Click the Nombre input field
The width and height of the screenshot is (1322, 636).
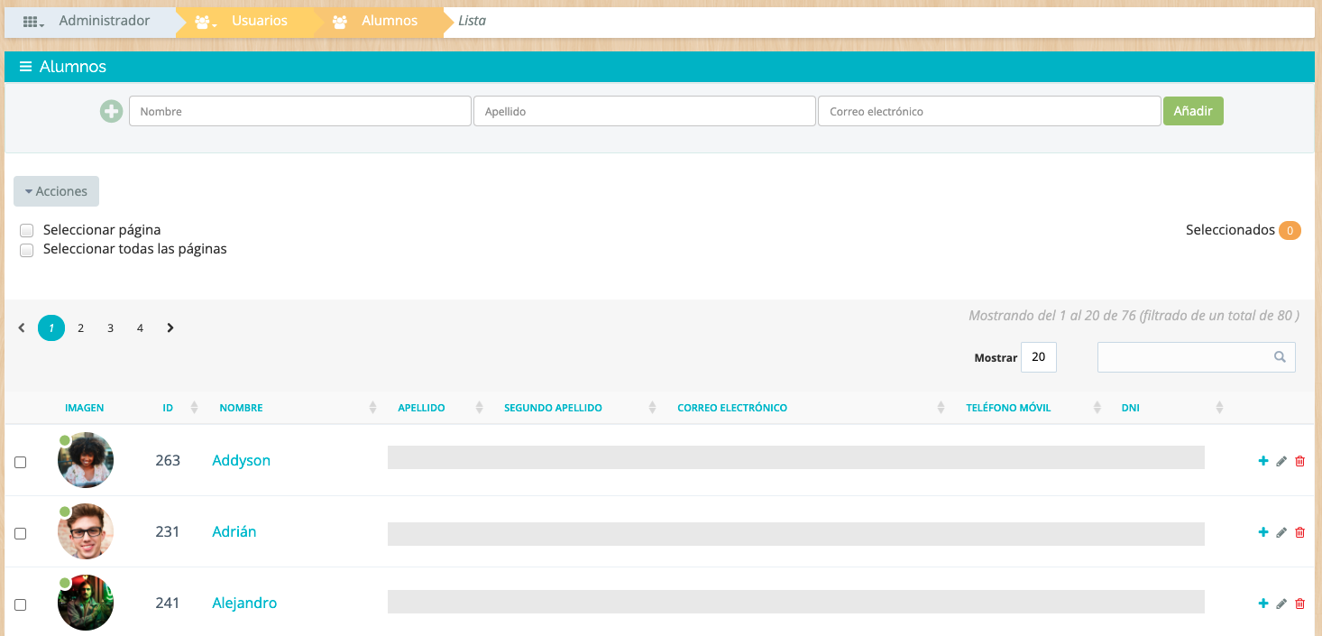pyautogui.click(x=300, y=111)
